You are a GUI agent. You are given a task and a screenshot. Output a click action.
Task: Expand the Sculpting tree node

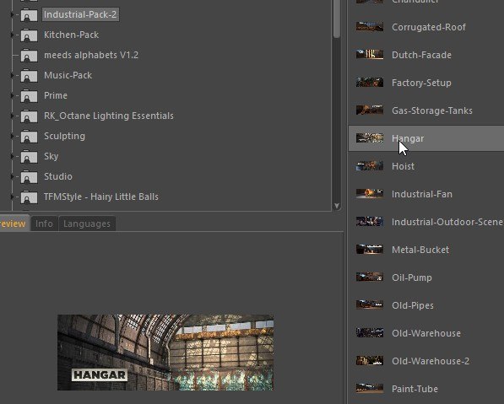(x=12, y=136)
